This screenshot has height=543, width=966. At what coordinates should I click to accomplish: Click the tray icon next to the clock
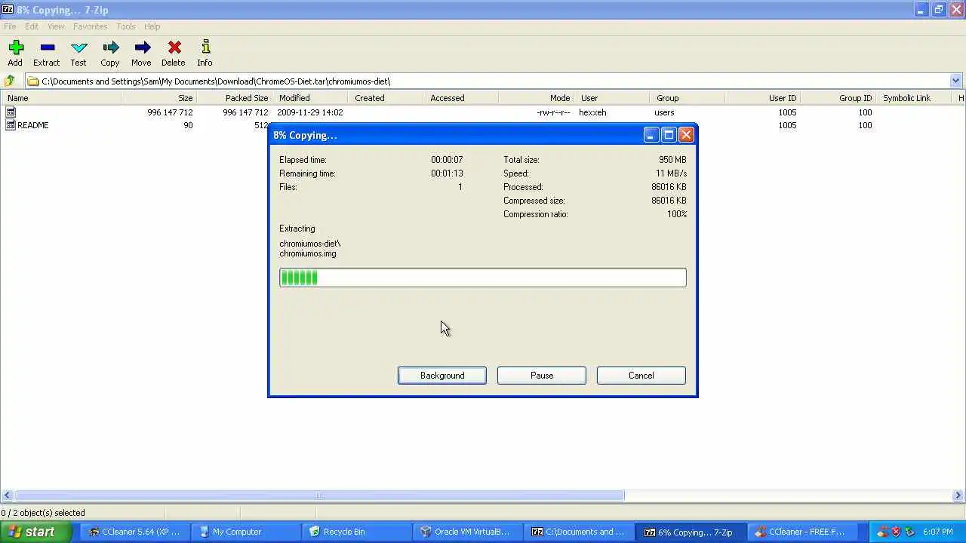pos(910,532)
